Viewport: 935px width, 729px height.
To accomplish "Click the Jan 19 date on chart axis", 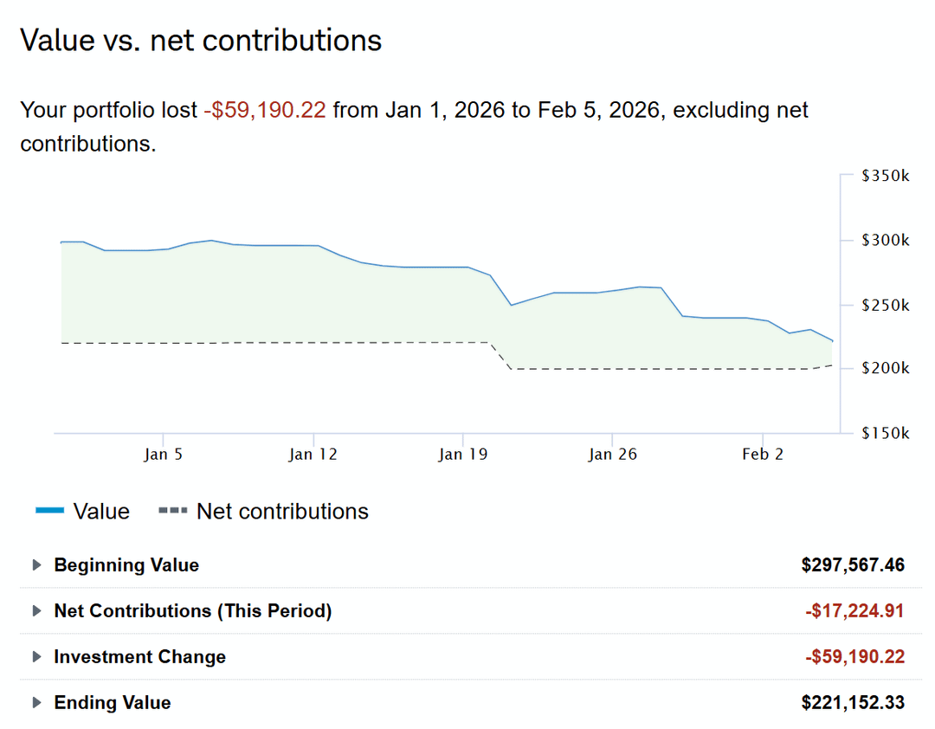I will (x=463, y=455).
